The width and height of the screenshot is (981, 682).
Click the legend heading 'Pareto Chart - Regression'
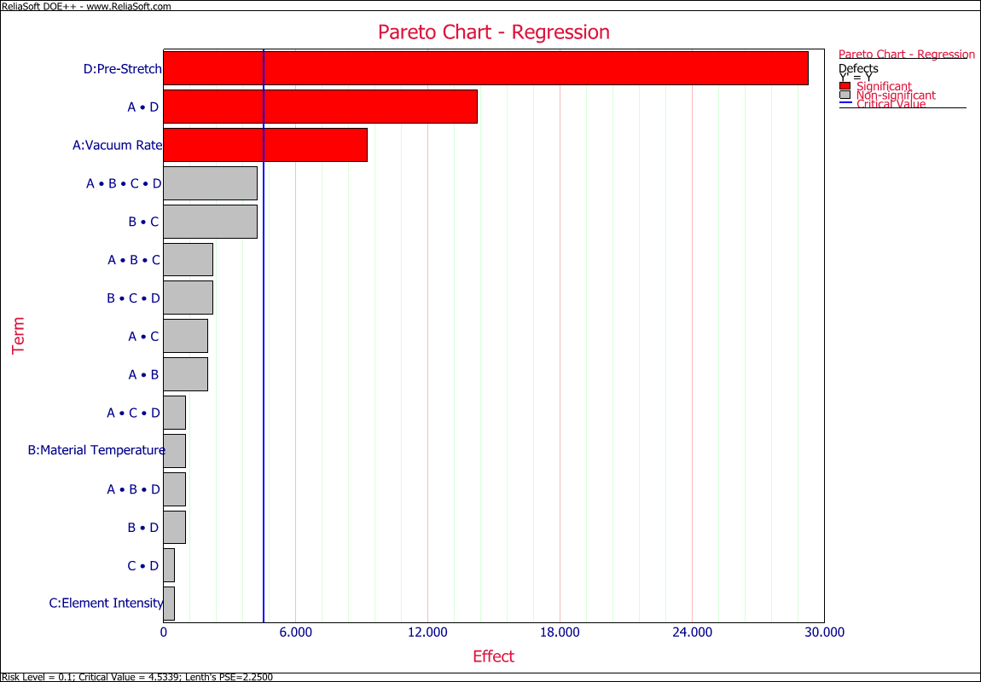coord(907,55)
